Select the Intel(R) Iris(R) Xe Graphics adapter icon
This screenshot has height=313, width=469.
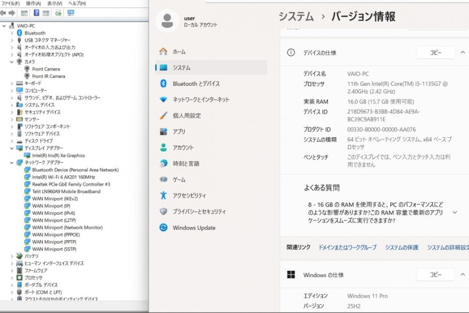pyautogui.click(x=27, y=156)
